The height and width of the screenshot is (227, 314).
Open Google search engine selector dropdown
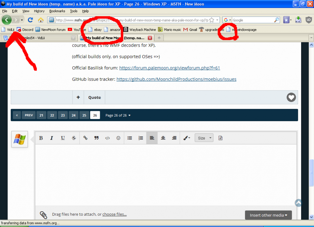(x=227, y=20)
